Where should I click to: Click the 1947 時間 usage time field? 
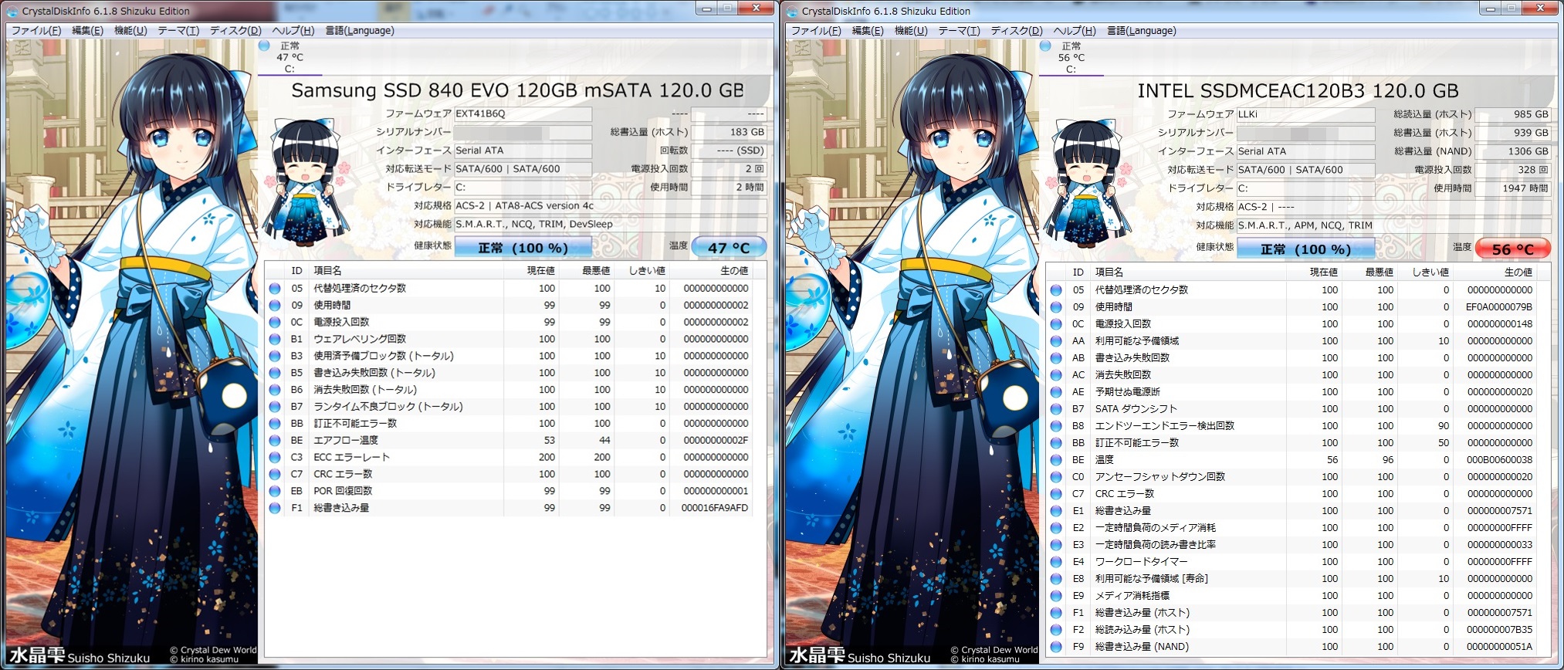(x=1512, y=188)
